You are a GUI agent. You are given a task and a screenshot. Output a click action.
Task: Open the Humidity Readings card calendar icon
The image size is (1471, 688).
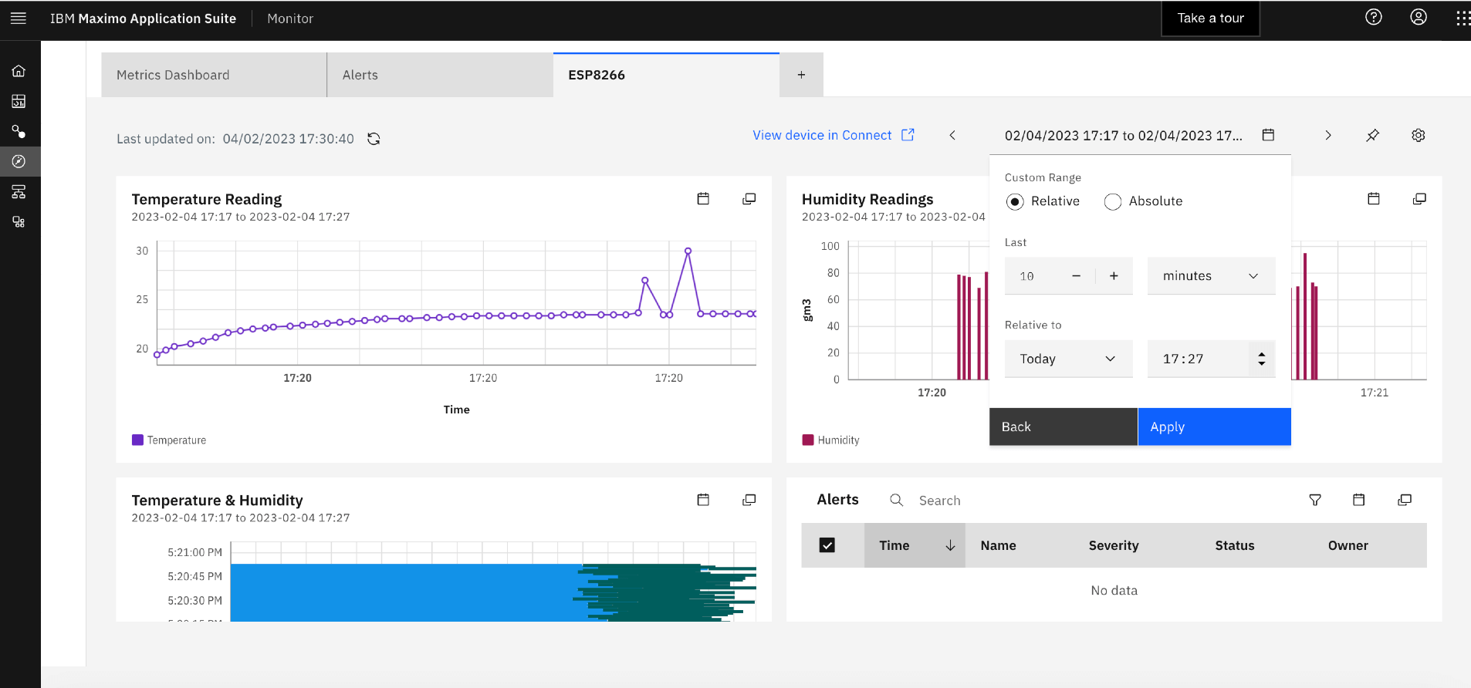coord(1374,199)
